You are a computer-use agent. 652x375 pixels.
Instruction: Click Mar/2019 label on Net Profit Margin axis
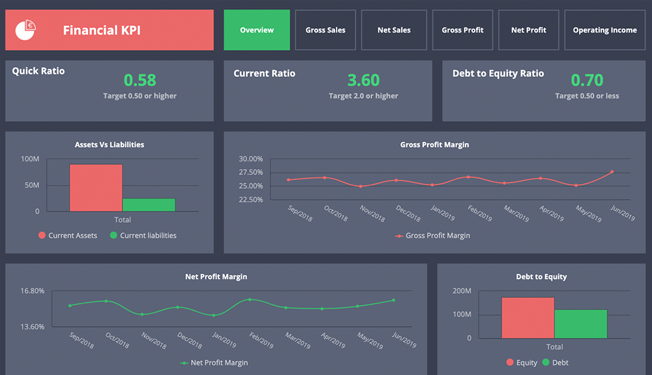[298, 340]
